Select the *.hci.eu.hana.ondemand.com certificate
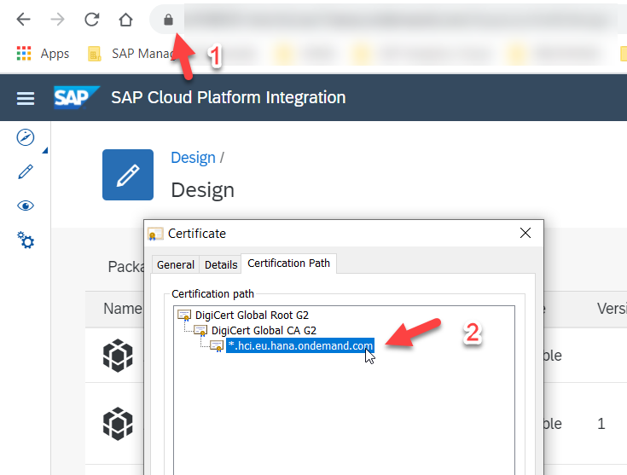 point(300,345)
